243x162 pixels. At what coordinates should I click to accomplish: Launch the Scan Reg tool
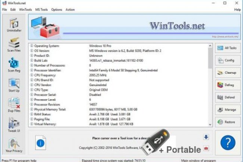[x=13, y=64]
